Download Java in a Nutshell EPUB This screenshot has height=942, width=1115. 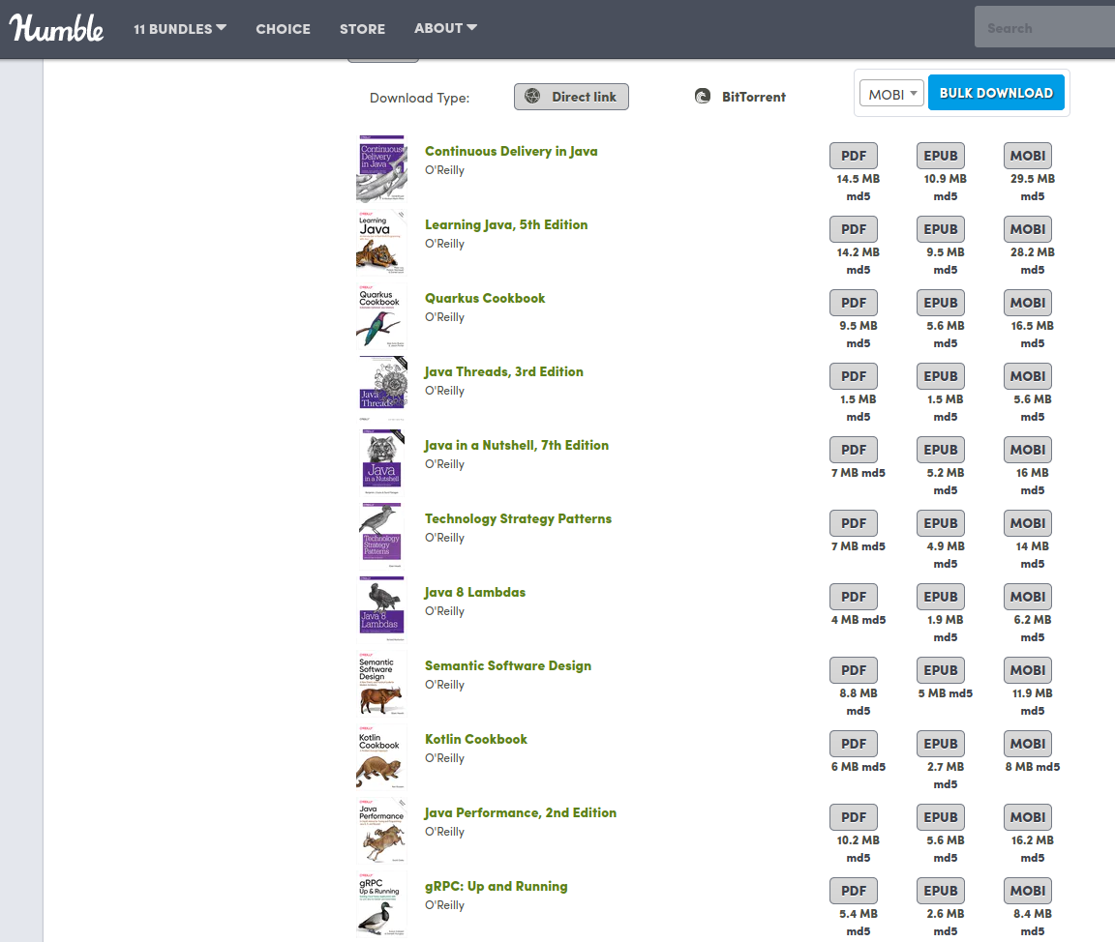(x=940, y=450)
